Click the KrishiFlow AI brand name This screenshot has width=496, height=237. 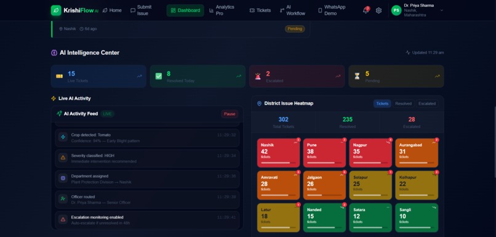(x=81, y=10)
